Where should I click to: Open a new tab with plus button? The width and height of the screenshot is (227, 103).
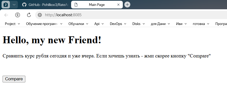pos(127,4)
